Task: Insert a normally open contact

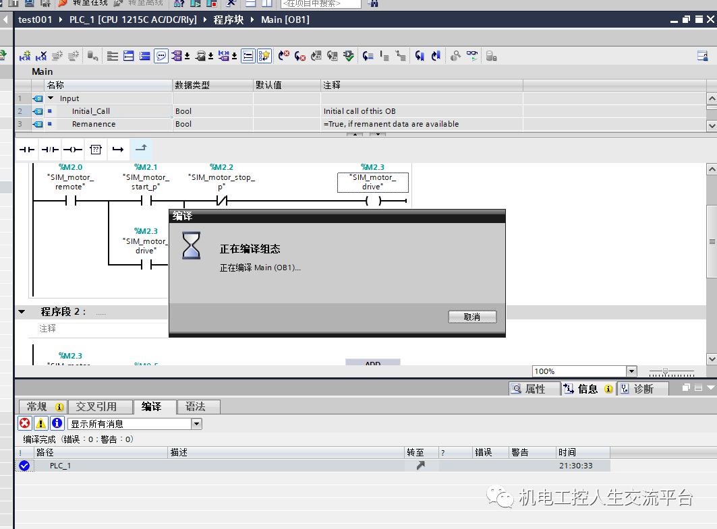Action: 26,150
